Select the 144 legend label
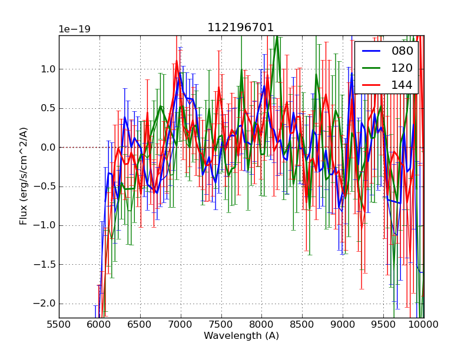This screenshot has width=471, height=353. point(402,85)
